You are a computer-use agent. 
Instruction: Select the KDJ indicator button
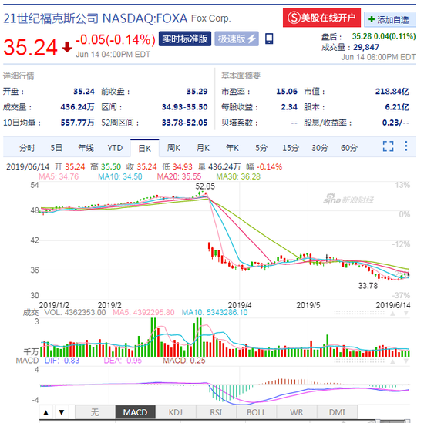click(x=176, y=412)
